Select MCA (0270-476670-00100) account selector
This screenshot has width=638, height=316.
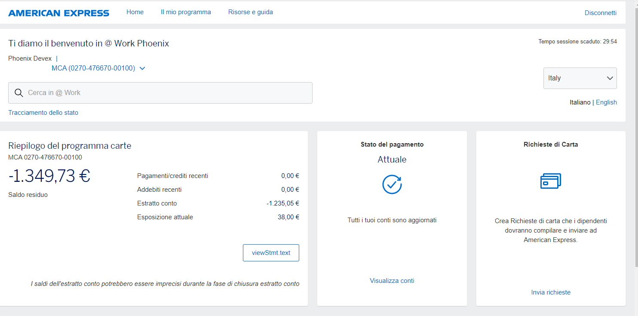click(x=93, y=68)
